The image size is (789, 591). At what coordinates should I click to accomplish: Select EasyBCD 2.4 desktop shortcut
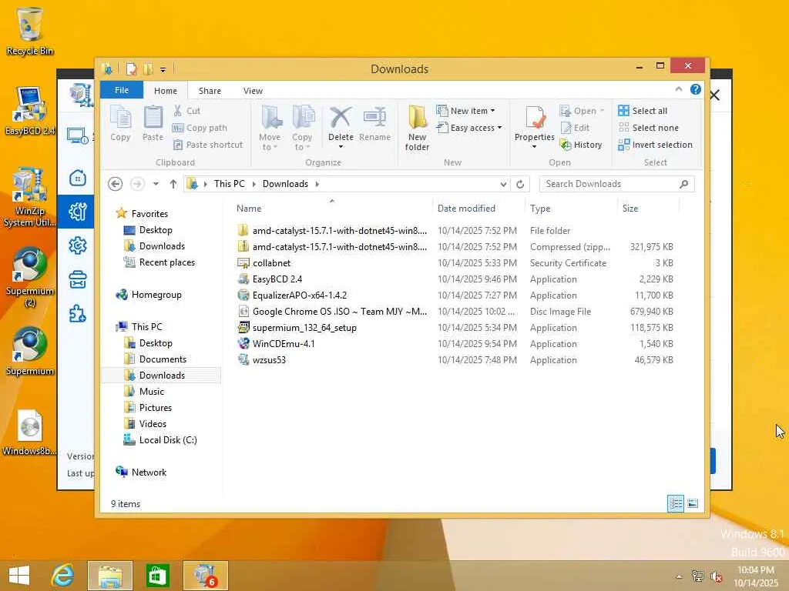[x=30, y=111]
